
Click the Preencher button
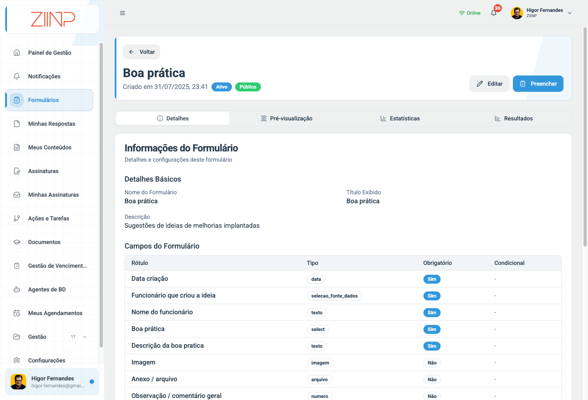point(538,84)
